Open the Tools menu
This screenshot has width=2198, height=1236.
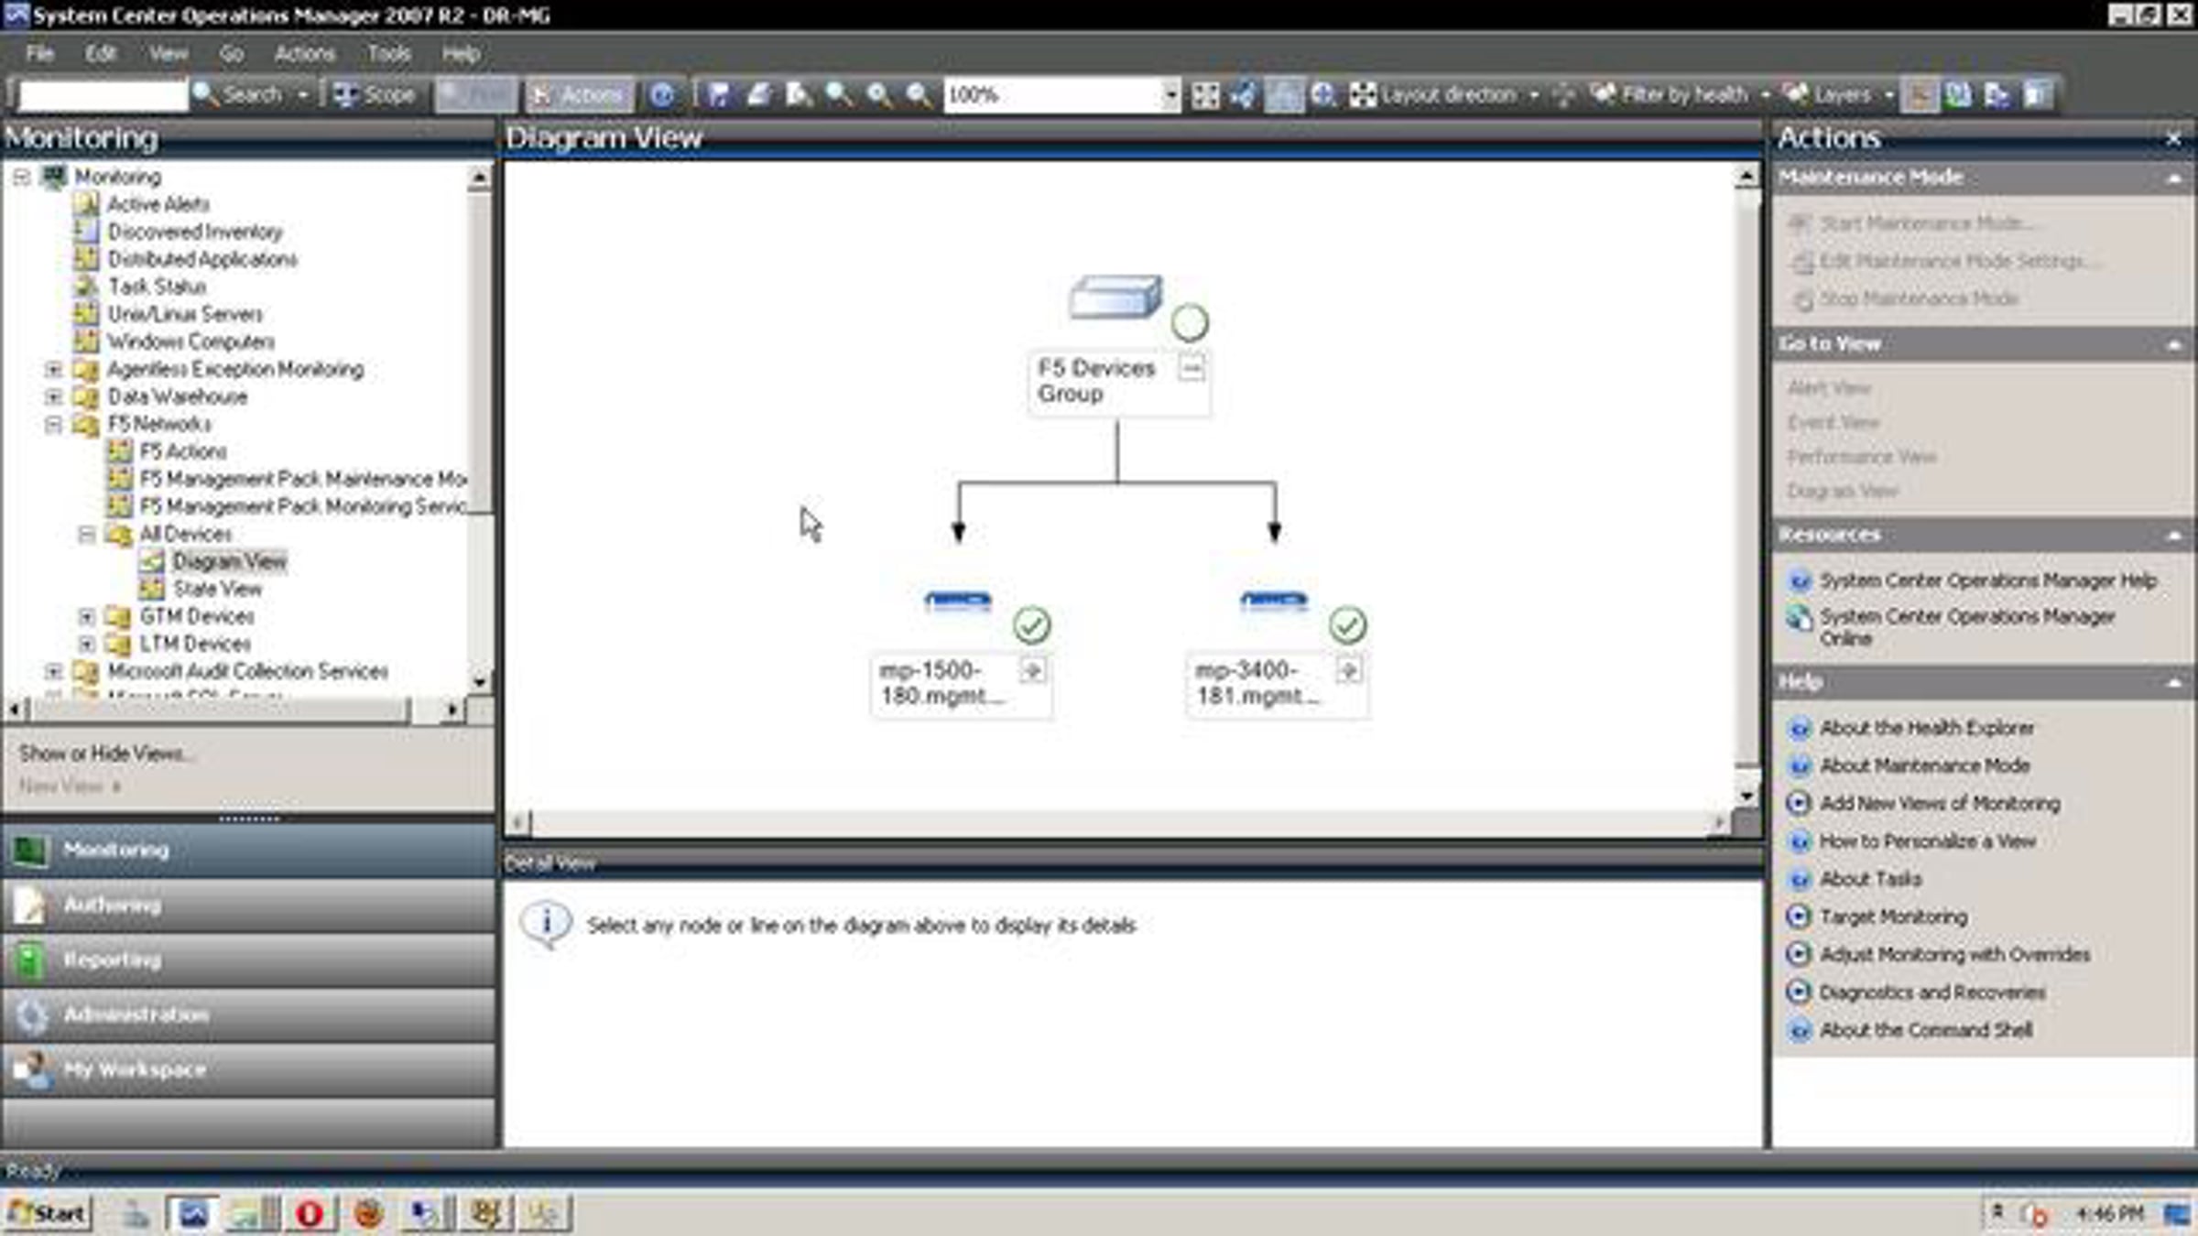tap(389, 54)
